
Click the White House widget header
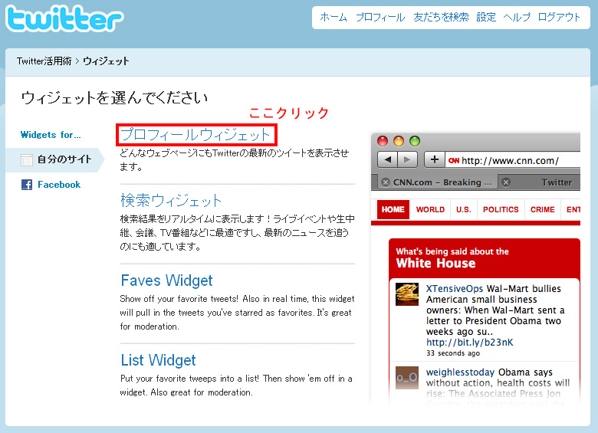tap(485, 258)
